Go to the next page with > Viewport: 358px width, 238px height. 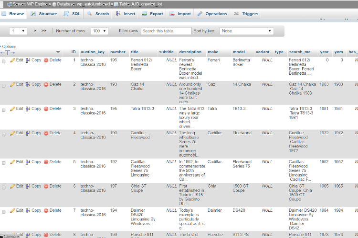(x=35, y=31)
